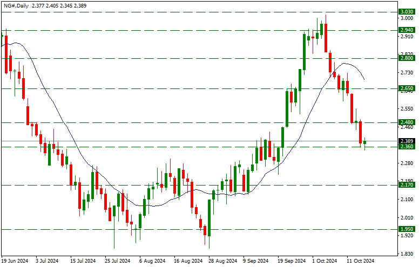Select the 2.800 green price level label
The height and width of the screenshot is (267, 419).
tap(407, 58)
